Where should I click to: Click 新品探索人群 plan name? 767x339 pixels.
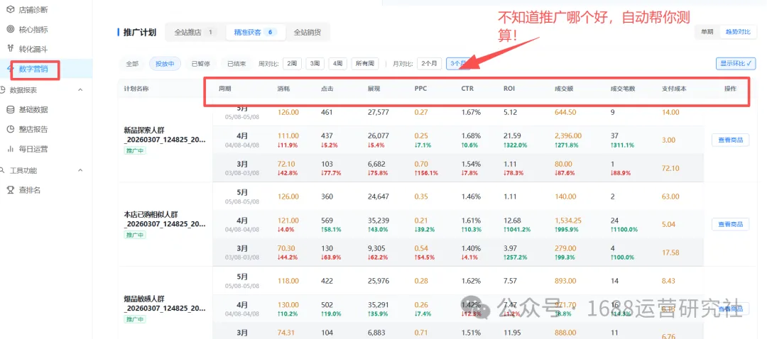tap(165, 135)
